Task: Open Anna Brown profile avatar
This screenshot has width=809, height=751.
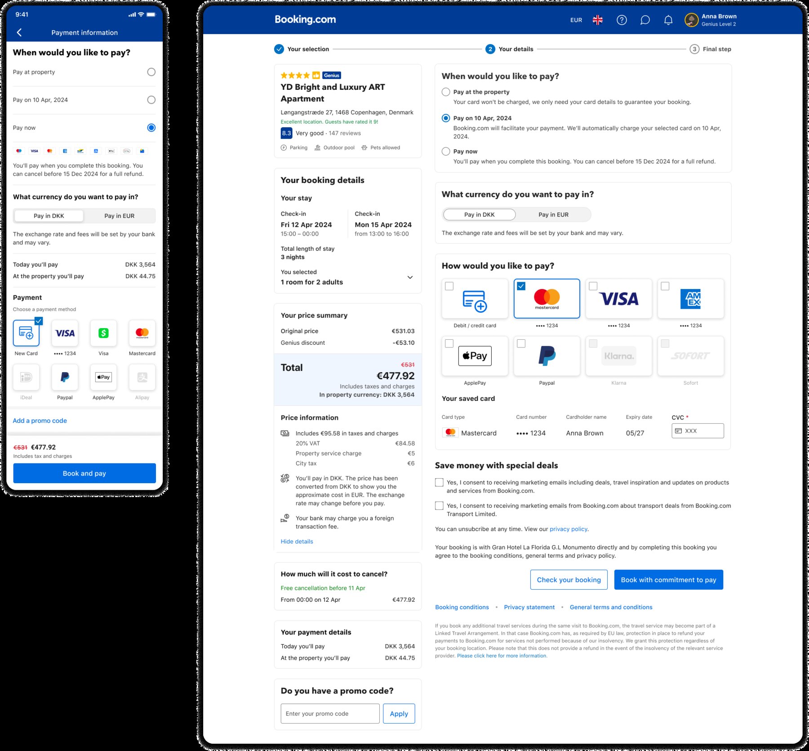Action: 691,20
